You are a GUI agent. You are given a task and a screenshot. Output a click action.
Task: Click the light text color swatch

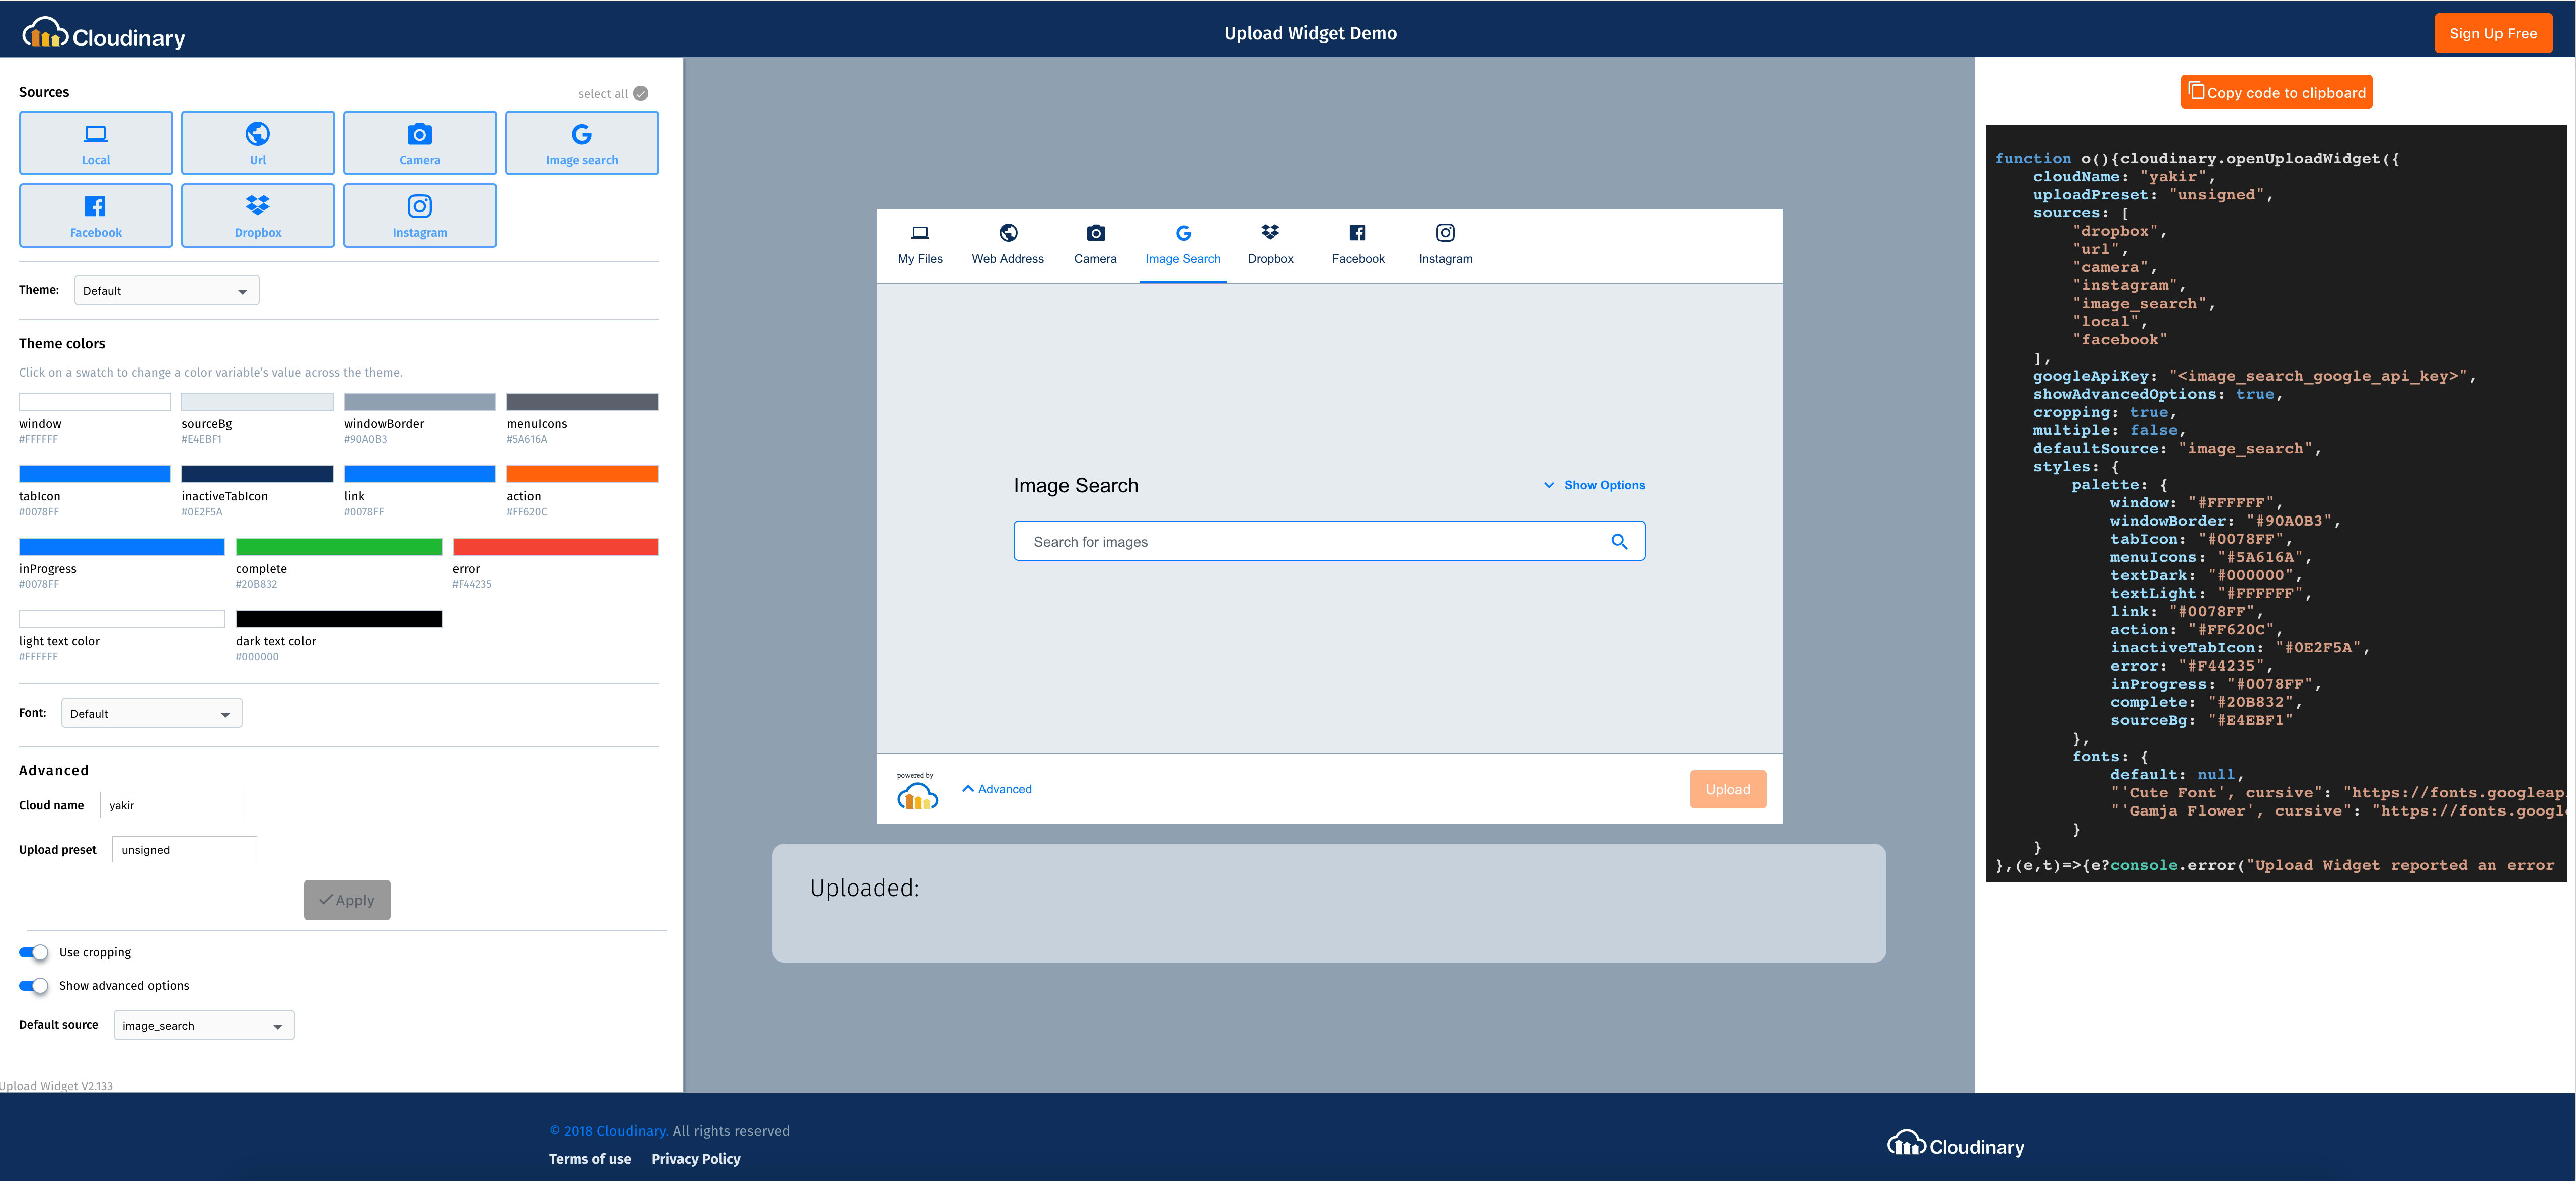[x=122, y=619]
